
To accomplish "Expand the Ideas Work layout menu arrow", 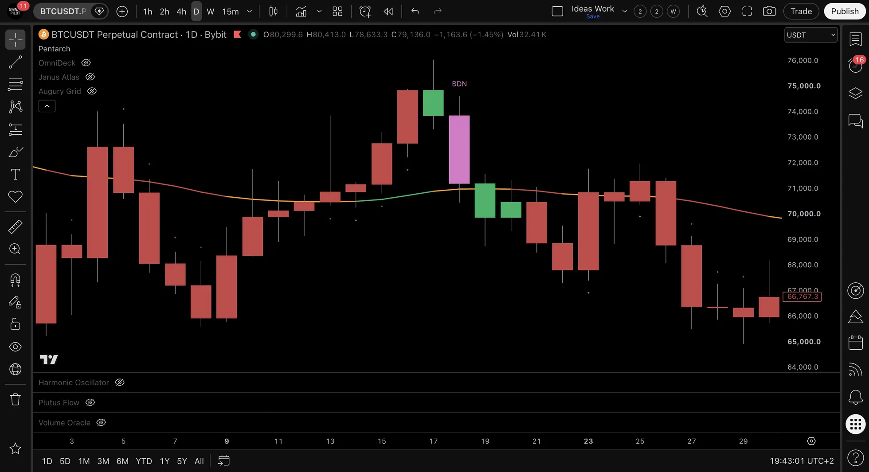I will pos(624,12).
